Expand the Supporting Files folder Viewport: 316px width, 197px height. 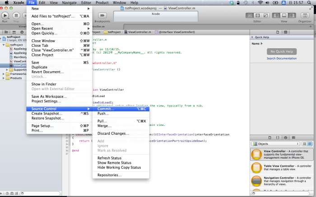tap(7, 70)
